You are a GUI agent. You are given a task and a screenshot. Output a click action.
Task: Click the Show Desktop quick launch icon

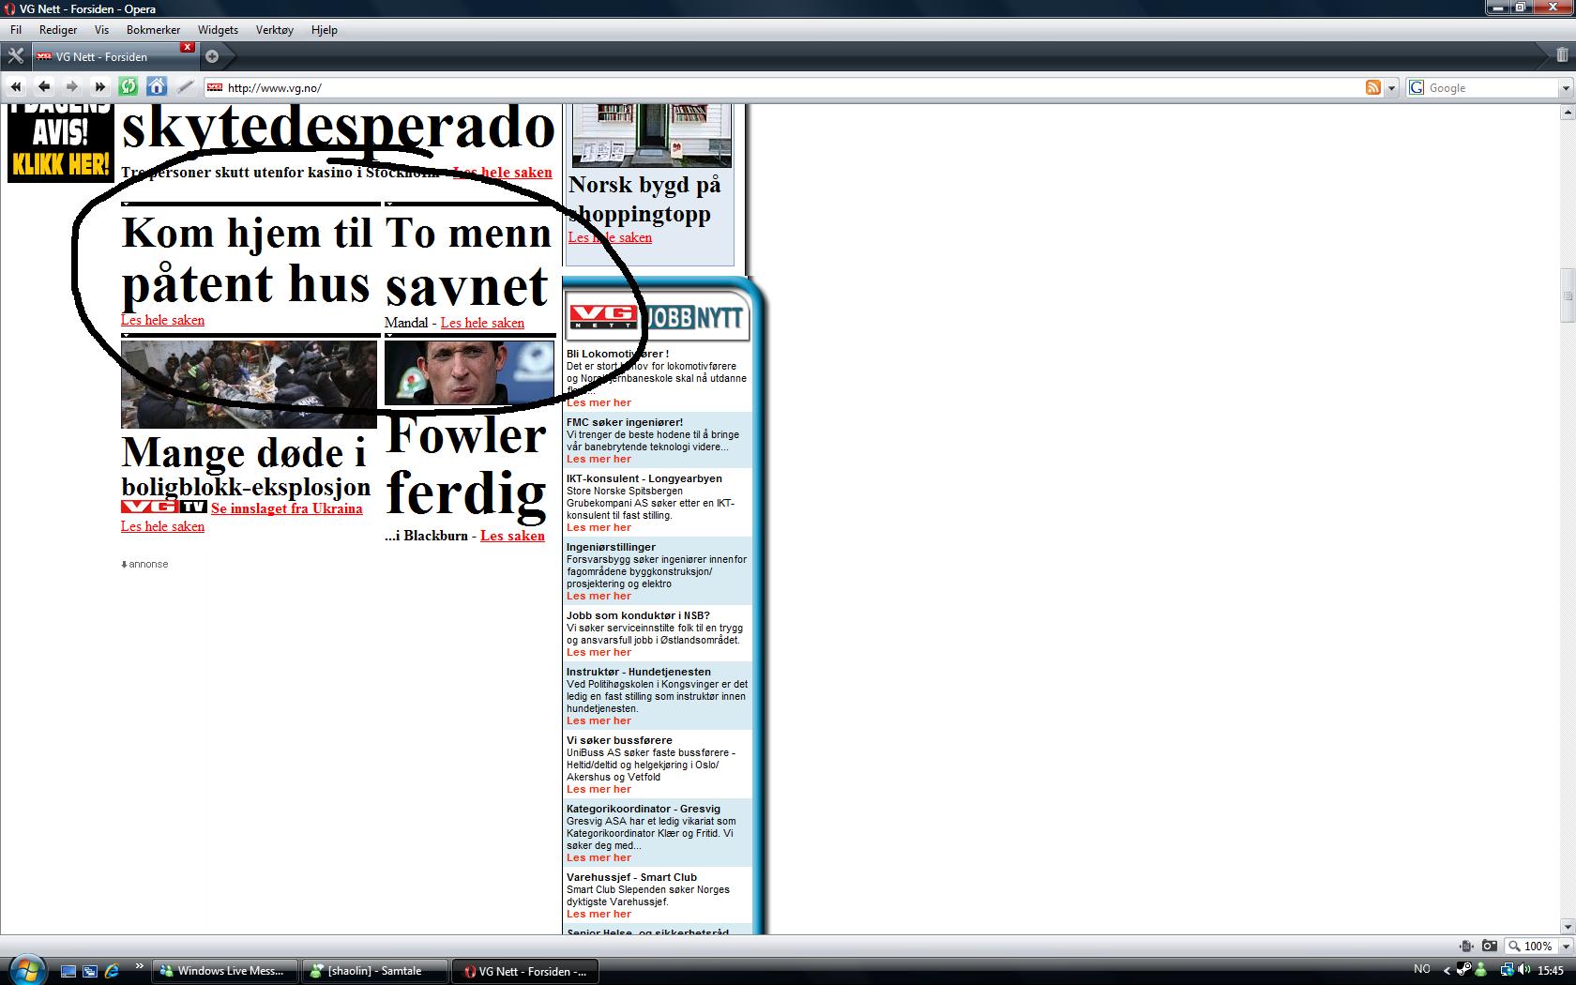pyautogui.click(x=68, y=971)
